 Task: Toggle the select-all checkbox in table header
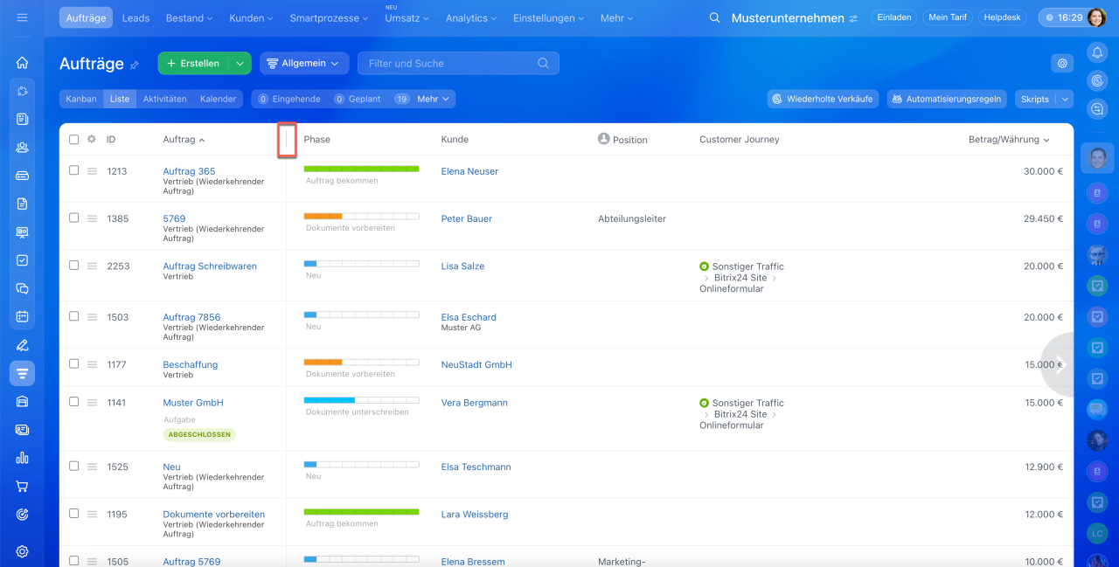click(x=74, y=140)
